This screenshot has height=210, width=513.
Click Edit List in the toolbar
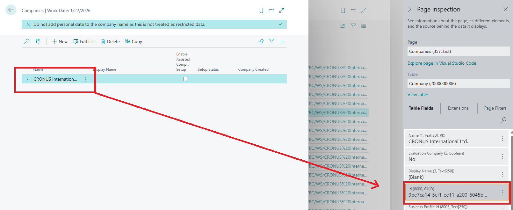(x=84, y=41)
